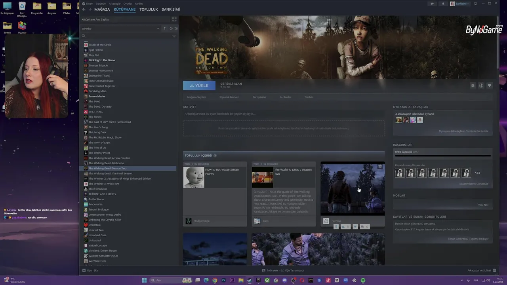Click the YÜKLE install button
Image resolution: width=507 pixels, height=285 pixels.
199,85
